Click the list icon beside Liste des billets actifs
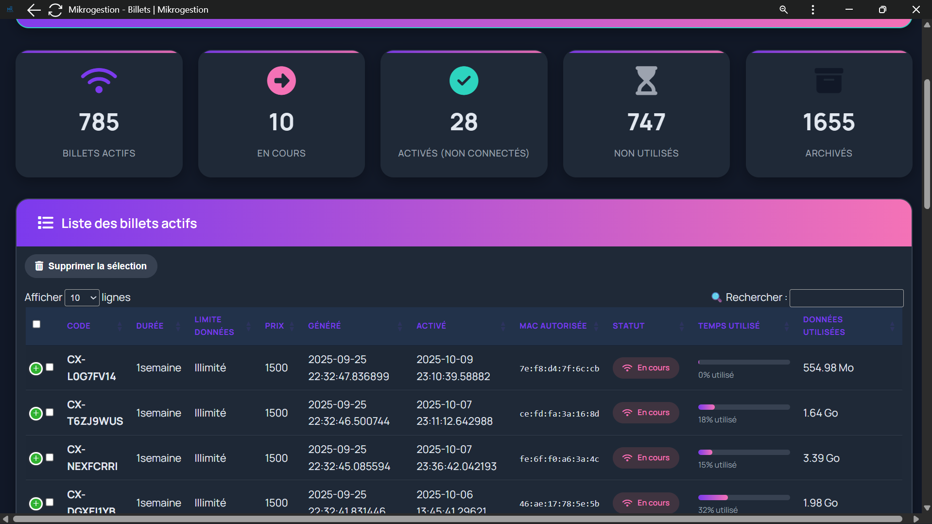Image resolution: width=932 pixels, height=524 pixels. click(x=45, y=223)
